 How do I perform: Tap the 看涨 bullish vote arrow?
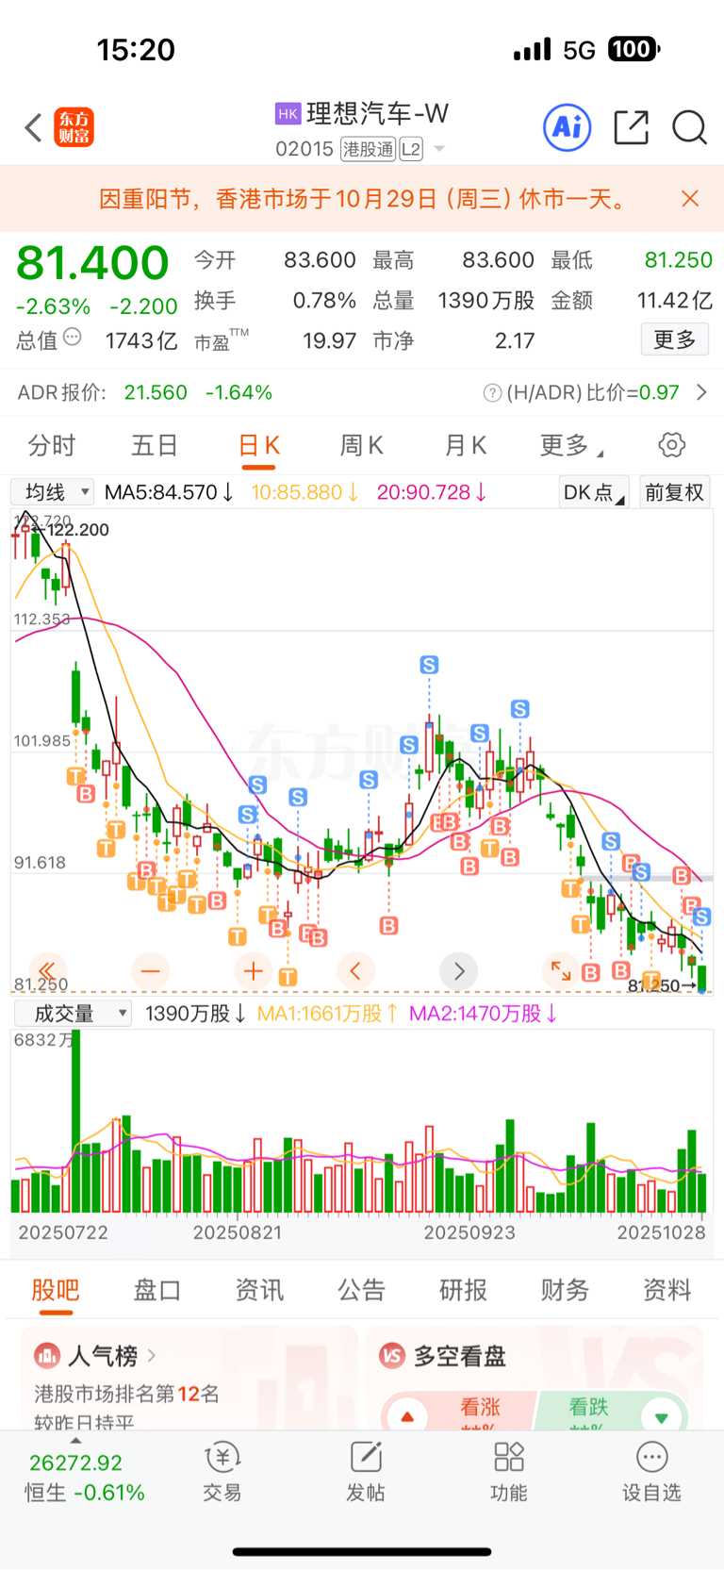[407, 1417]
